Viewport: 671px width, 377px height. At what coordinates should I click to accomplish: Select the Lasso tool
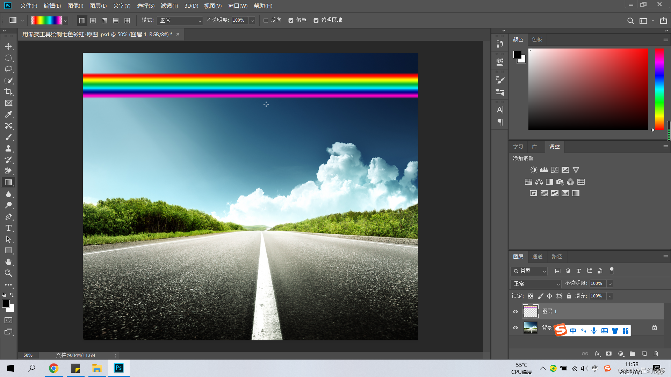(8, 69)
